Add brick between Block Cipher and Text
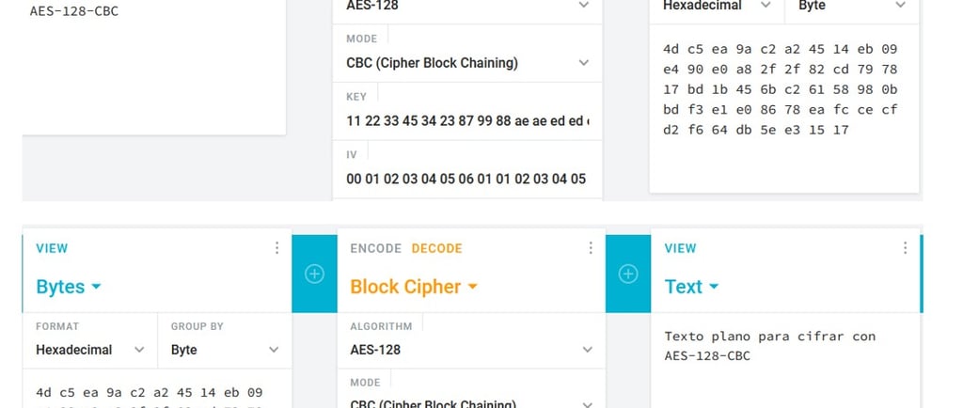 628,275
